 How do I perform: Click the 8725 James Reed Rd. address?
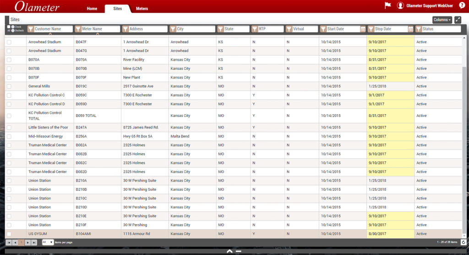click(141, 127)
